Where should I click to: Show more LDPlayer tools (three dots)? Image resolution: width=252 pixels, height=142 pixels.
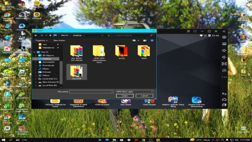coord(224,77)
